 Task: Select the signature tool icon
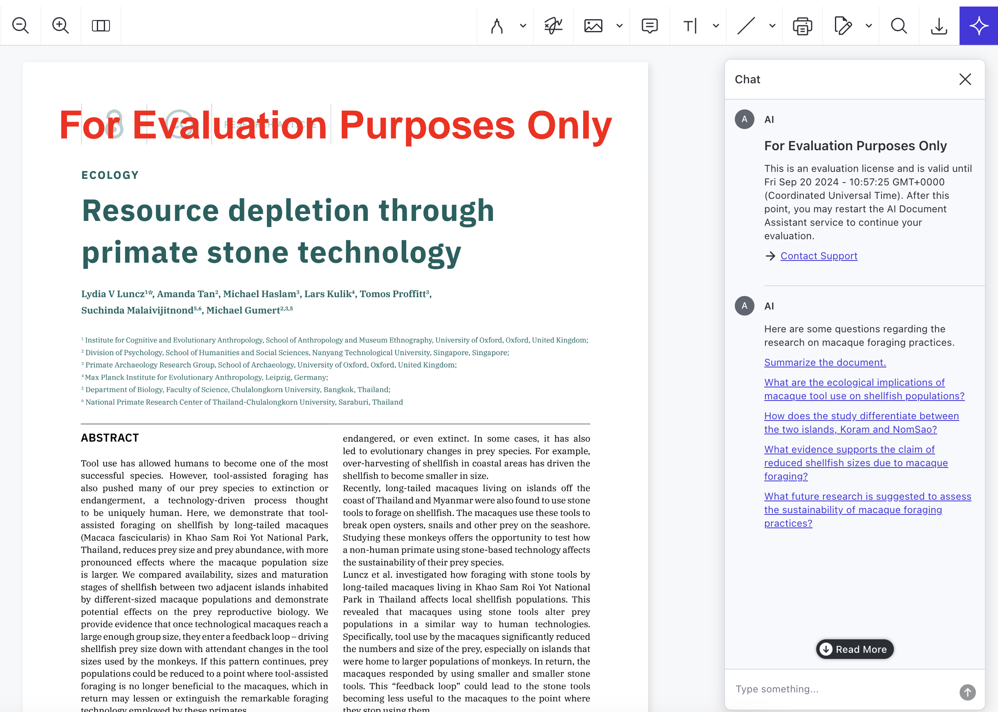[553, 25]
